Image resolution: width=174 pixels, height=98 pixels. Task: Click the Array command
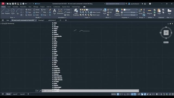click(x=43, y=15)
